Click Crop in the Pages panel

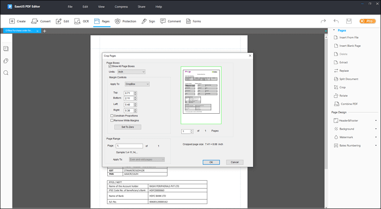pyautogui.click(x=340, y=87)
